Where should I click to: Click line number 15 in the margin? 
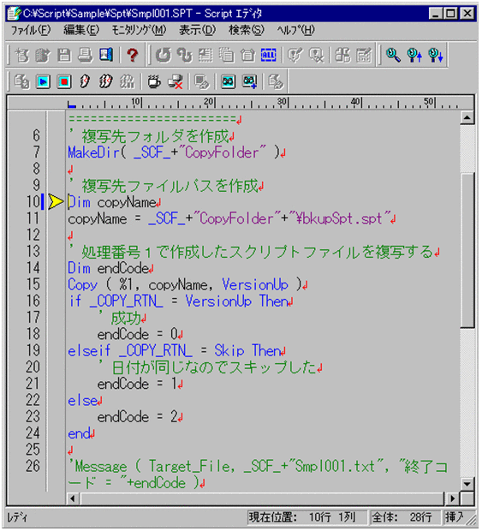[33, 284]
